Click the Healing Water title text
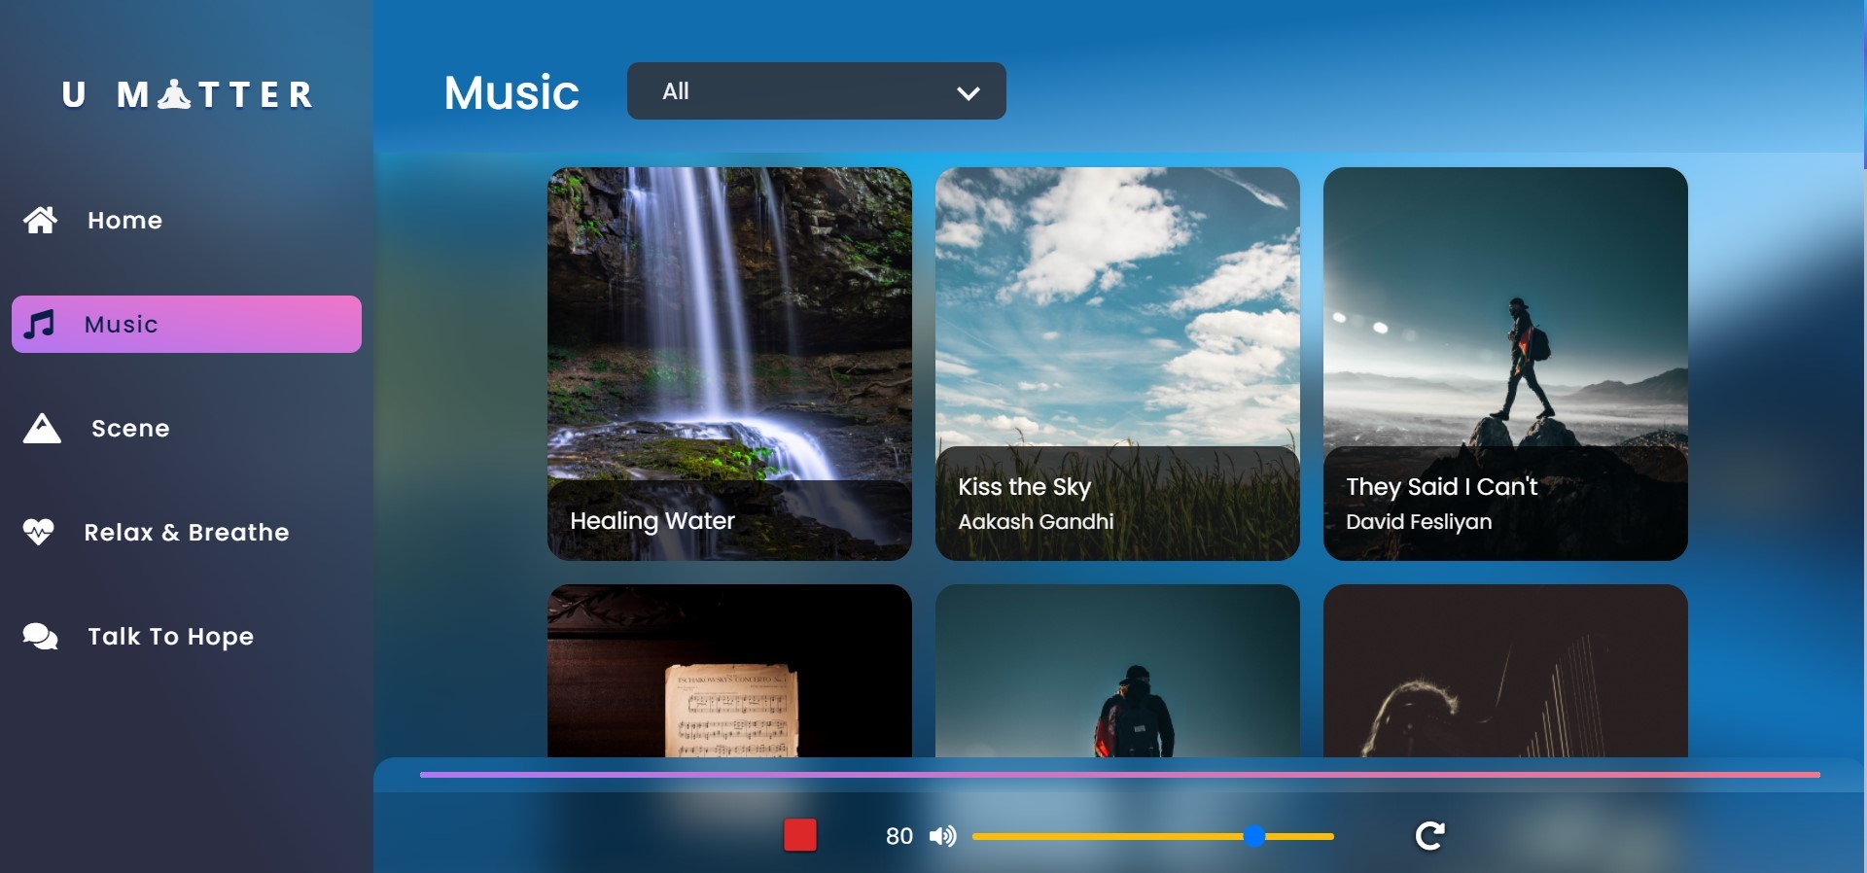The width and height of the screenshot is (1867, 873). click(652, 521)
